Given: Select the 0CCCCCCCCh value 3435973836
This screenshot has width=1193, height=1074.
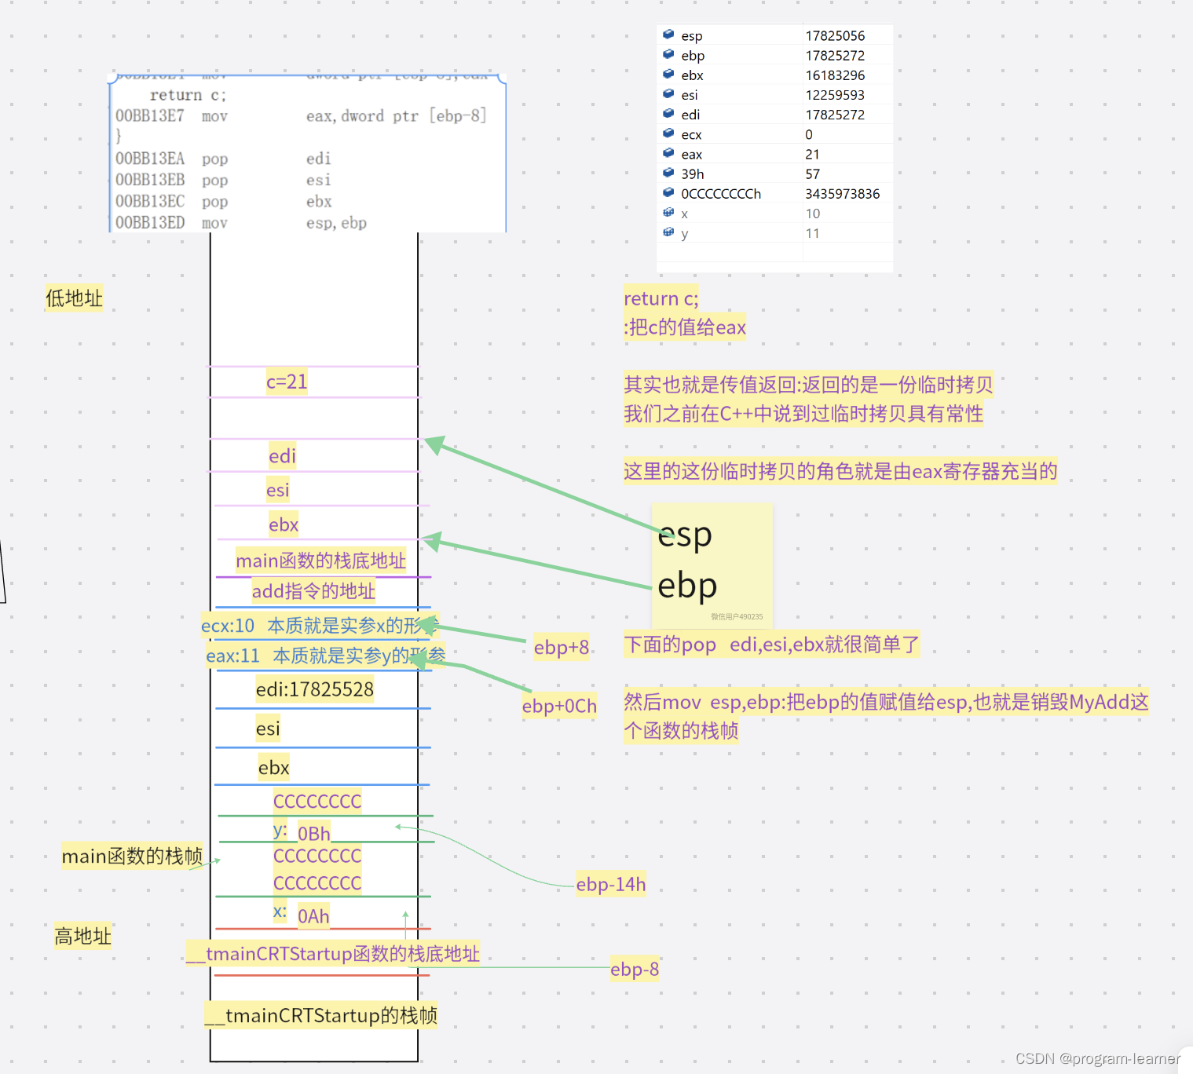Looking at the screenshot, I should (842, 194).
